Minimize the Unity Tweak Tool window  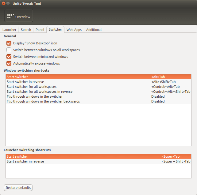[x=8, y=3]
